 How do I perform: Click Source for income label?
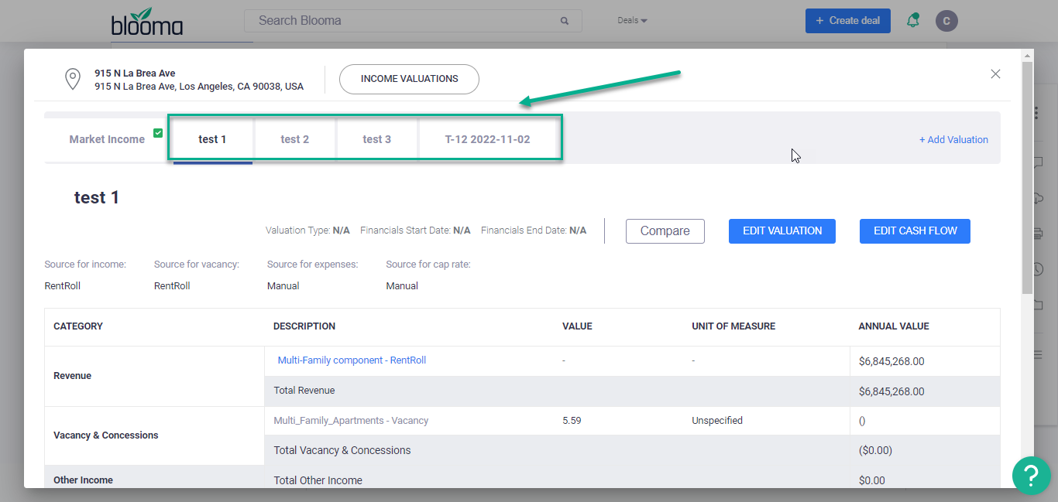[85, 265]
